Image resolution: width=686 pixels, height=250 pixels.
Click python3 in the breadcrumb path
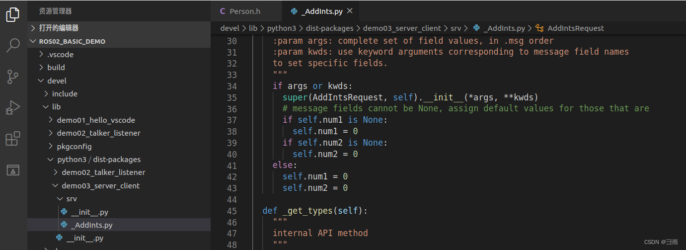pos(282,28)
